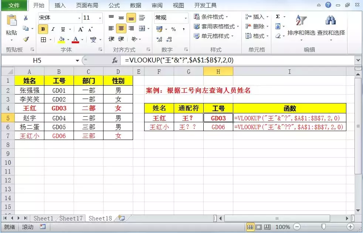Click 插入 cells button
Screen dimensions: 363x233
[x=257, y=17]
